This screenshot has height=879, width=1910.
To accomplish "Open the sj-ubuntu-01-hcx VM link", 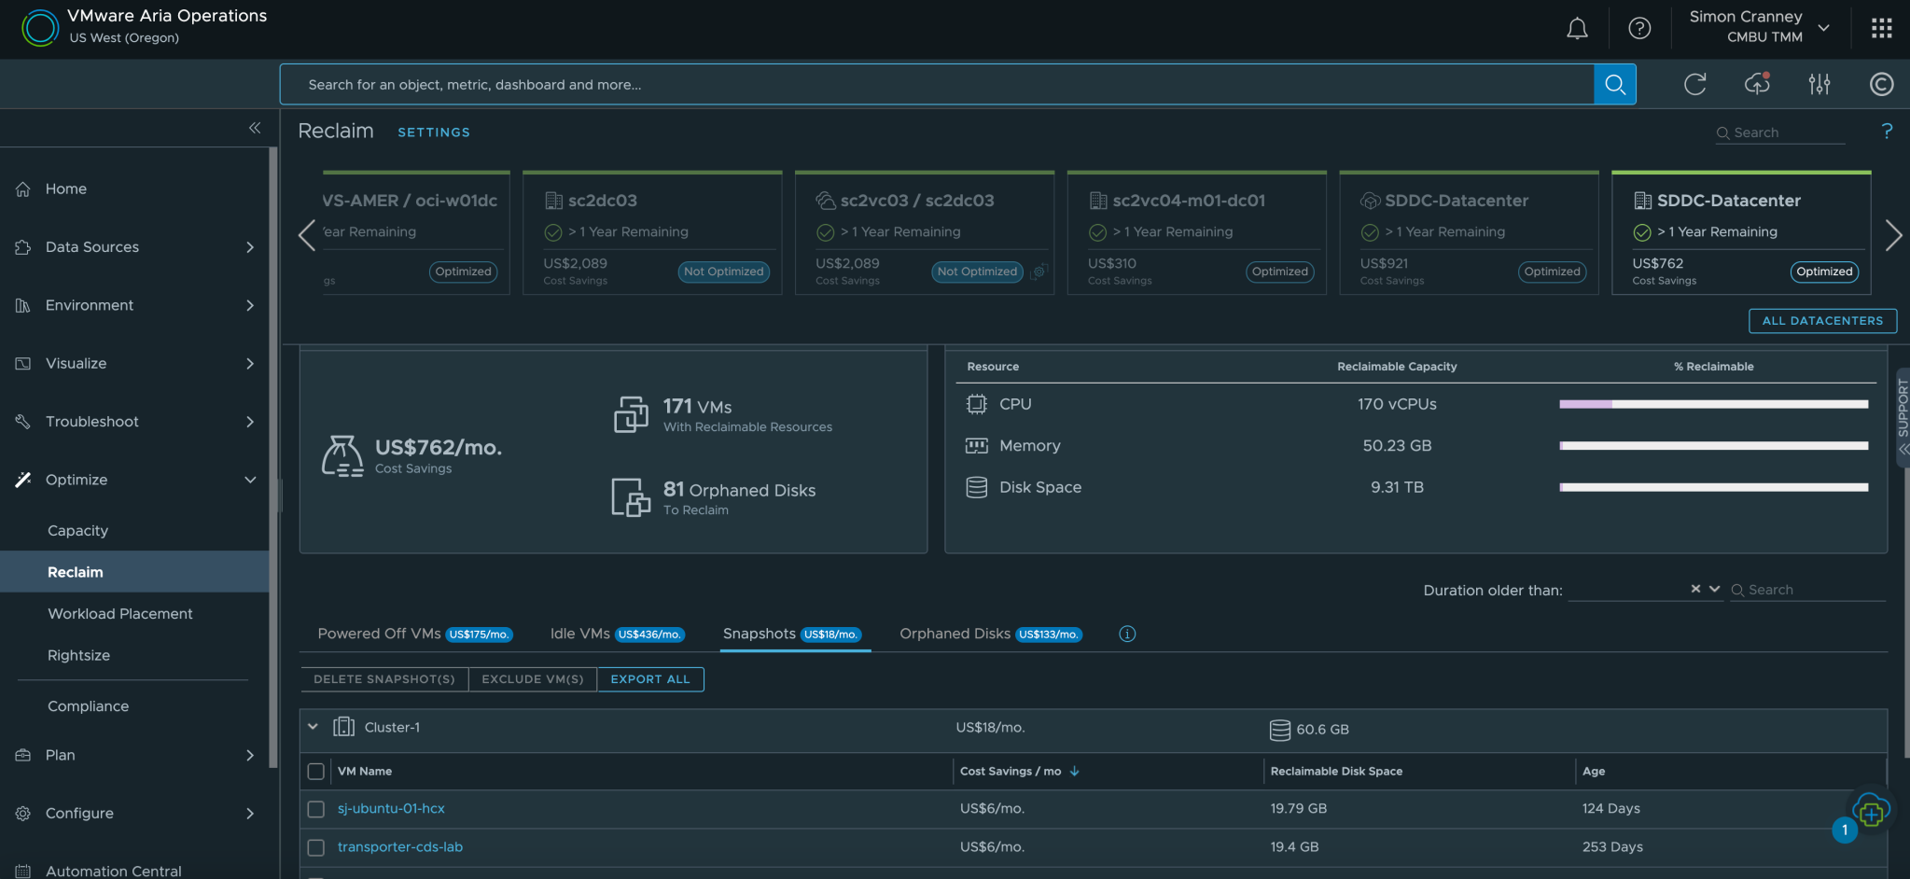I will click(391, 809).
